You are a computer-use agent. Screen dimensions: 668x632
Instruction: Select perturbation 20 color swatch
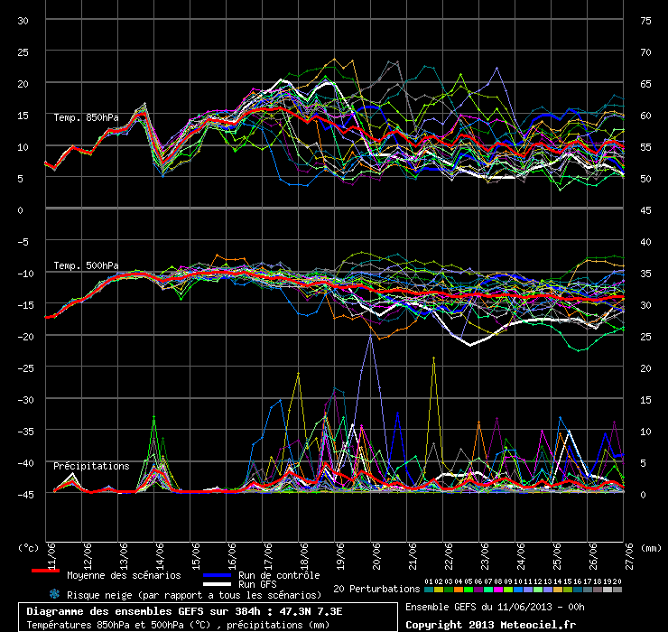pyautogui.click(x=617, y=589)
